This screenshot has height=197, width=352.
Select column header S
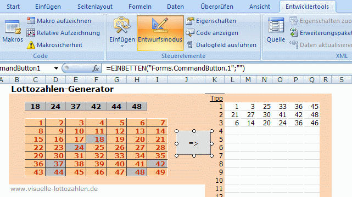pyautogui.click(x=342, y=79)
